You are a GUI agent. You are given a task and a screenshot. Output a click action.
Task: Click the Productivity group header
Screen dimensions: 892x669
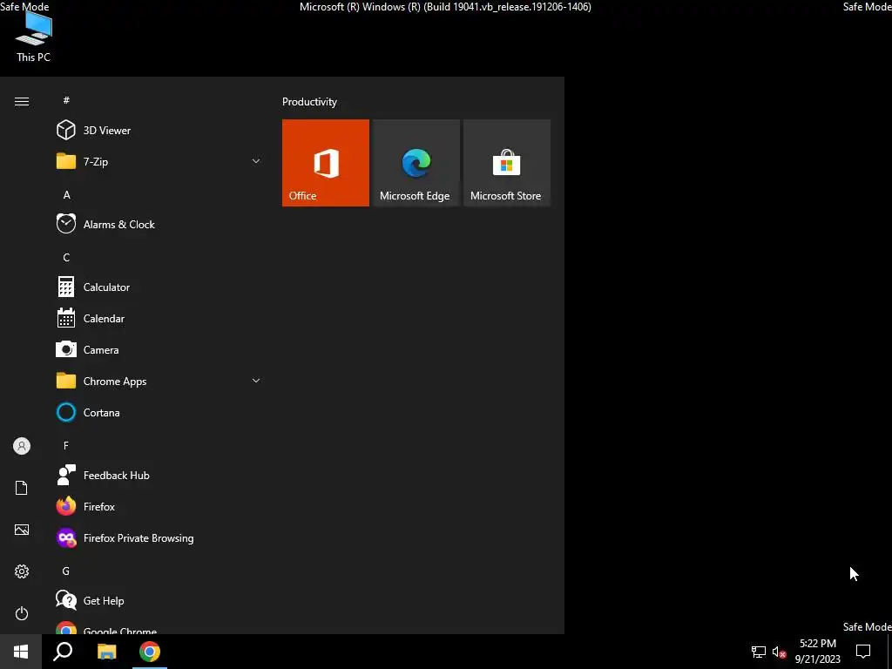309,102
